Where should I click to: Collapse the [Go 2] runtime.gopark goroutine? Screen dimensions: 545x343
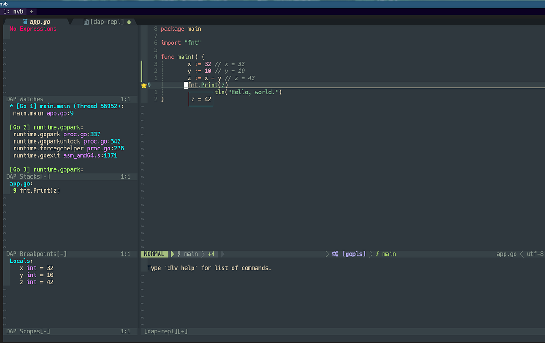coord(46,127)
